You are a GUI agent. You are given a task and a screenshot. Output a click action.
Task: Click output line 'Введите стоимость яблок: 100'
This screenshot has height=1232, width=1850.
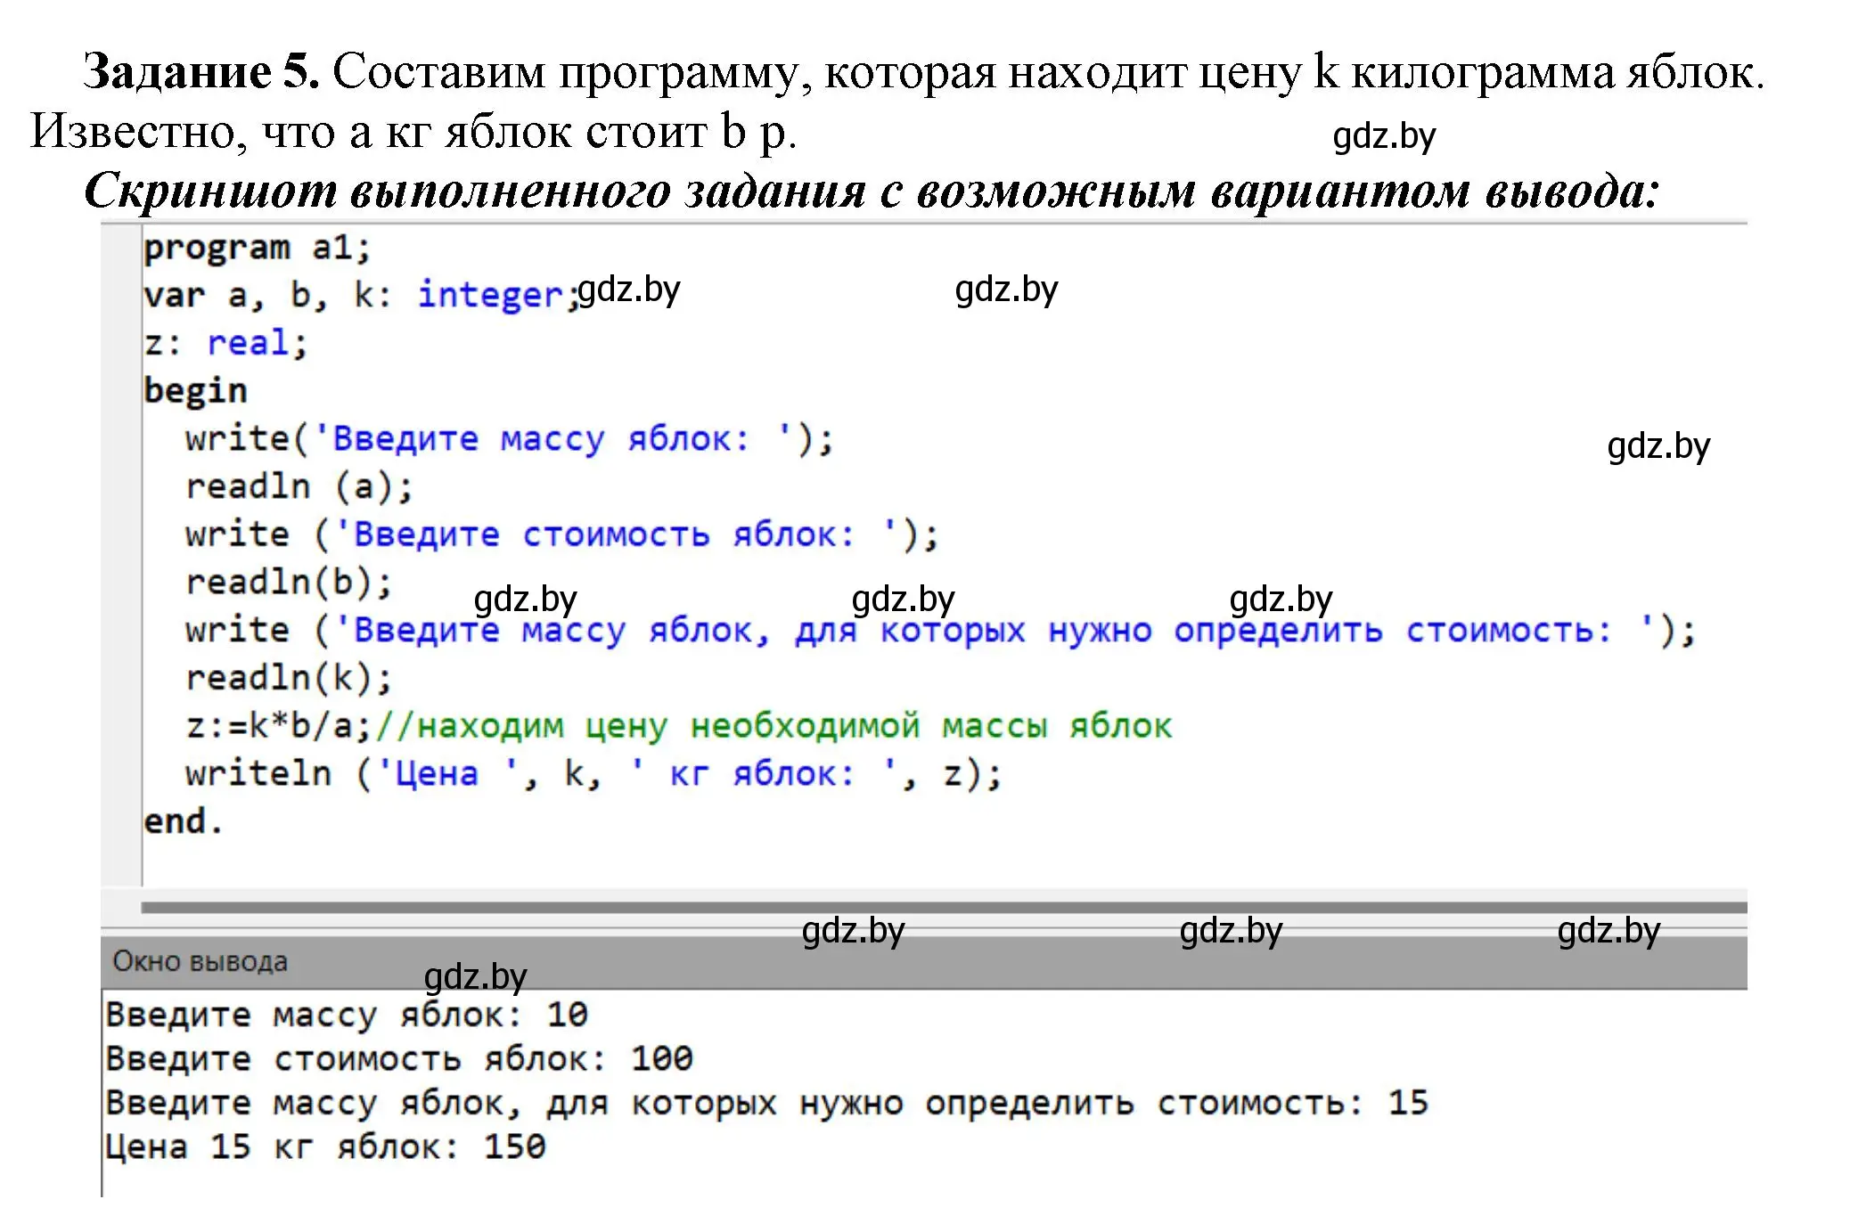point(399,1059)
